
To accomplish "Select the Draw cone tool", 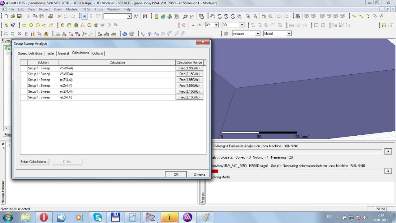I will (x=83, y=25).
